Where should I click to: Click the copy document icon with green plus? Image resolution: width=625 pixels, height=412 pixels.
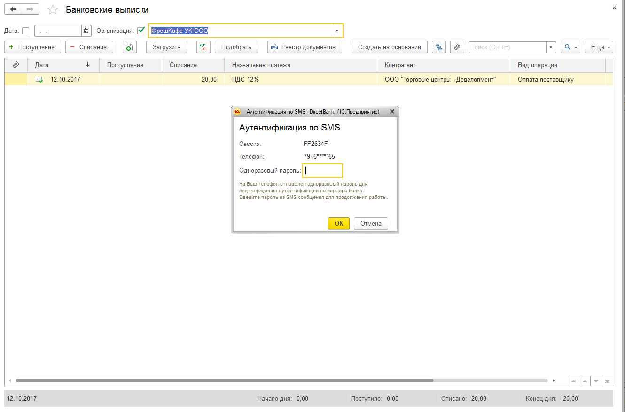tap(130, 47)
